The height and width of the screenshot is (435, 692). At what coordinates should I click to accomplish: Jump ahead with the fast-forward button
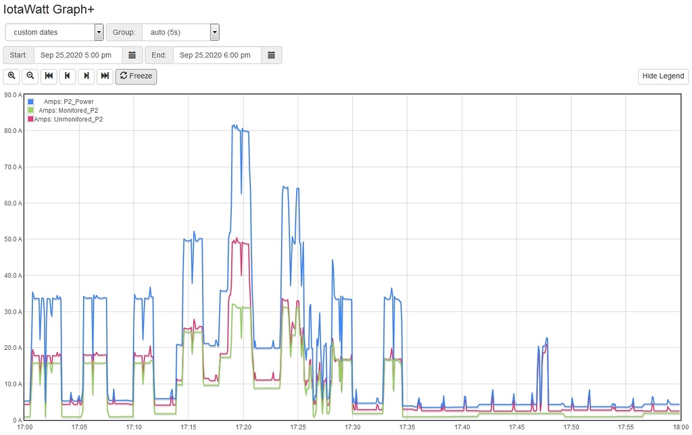click(105, 76)
